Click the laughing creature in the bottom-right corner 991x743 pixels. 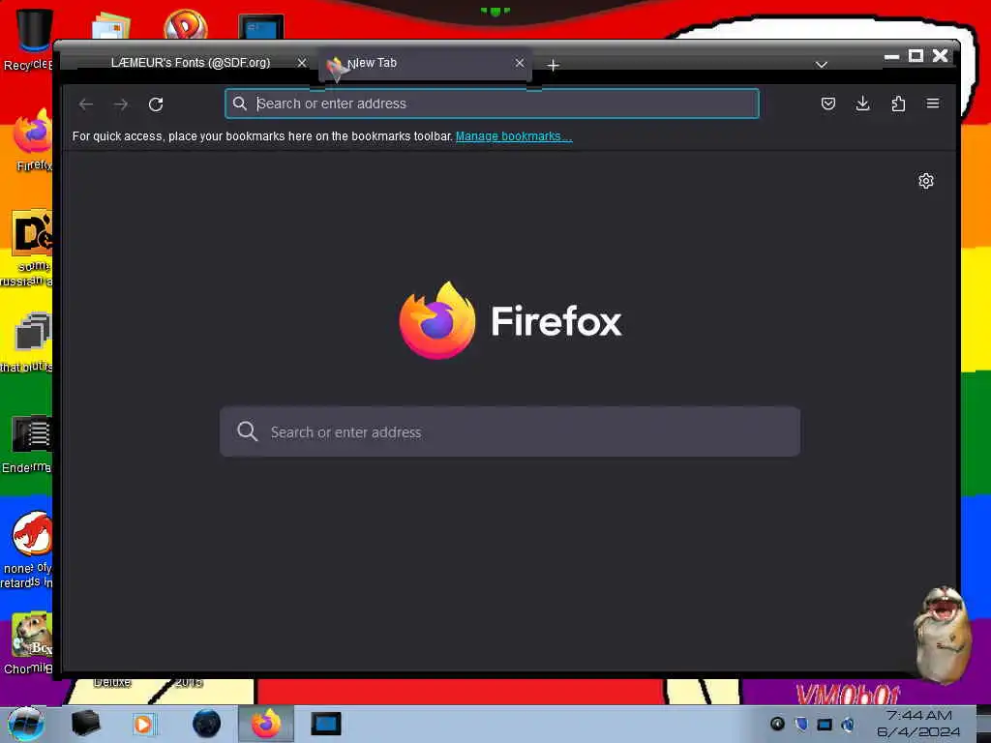(943, 635)
